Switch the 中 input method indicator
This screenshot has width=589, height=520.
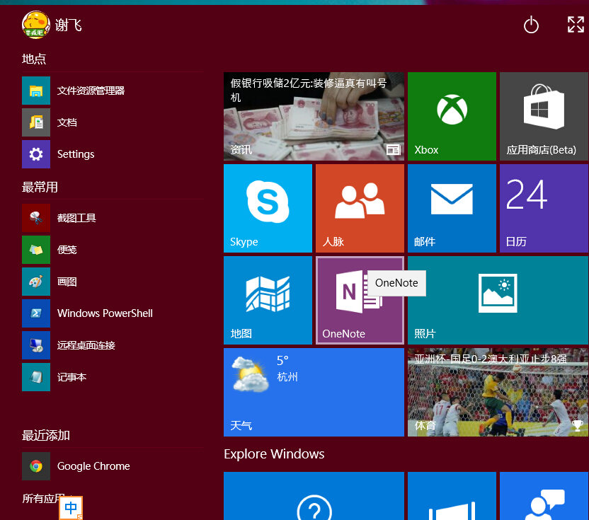tap(71, 508)
